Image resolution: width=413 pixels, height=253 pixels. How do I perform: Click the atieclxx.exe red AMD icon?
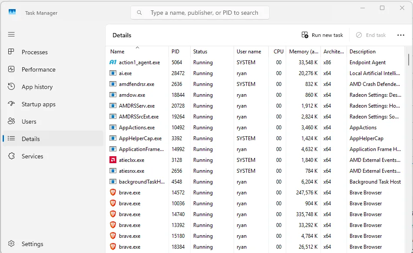113,160
